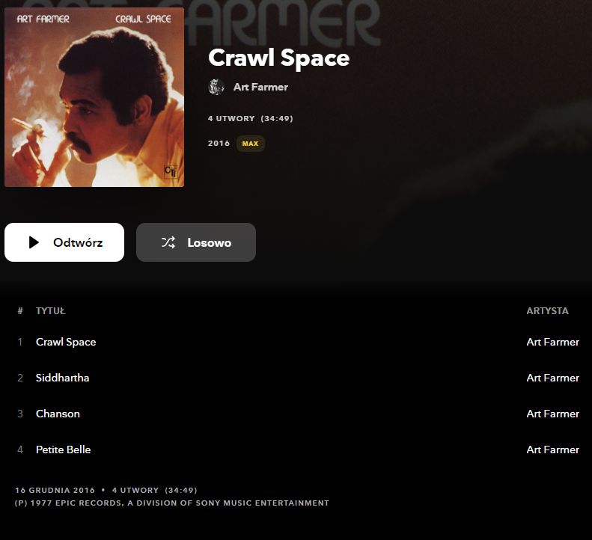
Task: Click the 4 UTWORY (34:49) text below artist
Action: tap(250, 118)
